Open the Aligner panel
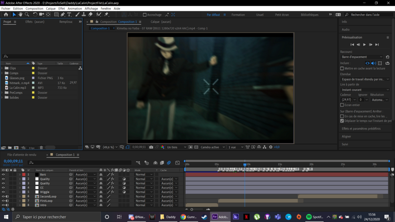Viewport: 395px width, 222px height. point(346,136)
